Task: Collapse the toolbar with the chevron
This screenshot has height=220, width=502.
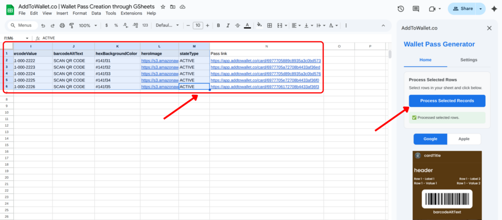Action: click(x=383, y=26)
